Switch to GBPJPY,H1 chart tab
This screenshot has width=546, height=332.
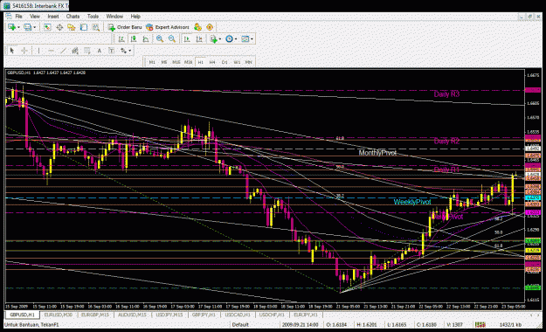204,315
